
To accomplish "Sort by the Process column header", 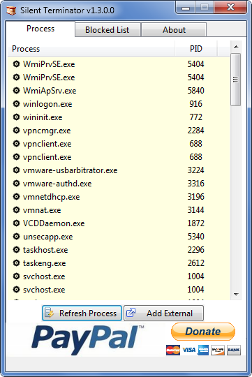I will (x=91, y=49).
